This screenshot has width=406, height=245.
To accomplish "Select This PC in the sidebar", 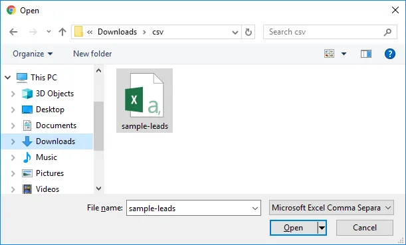I will (44, 78).
